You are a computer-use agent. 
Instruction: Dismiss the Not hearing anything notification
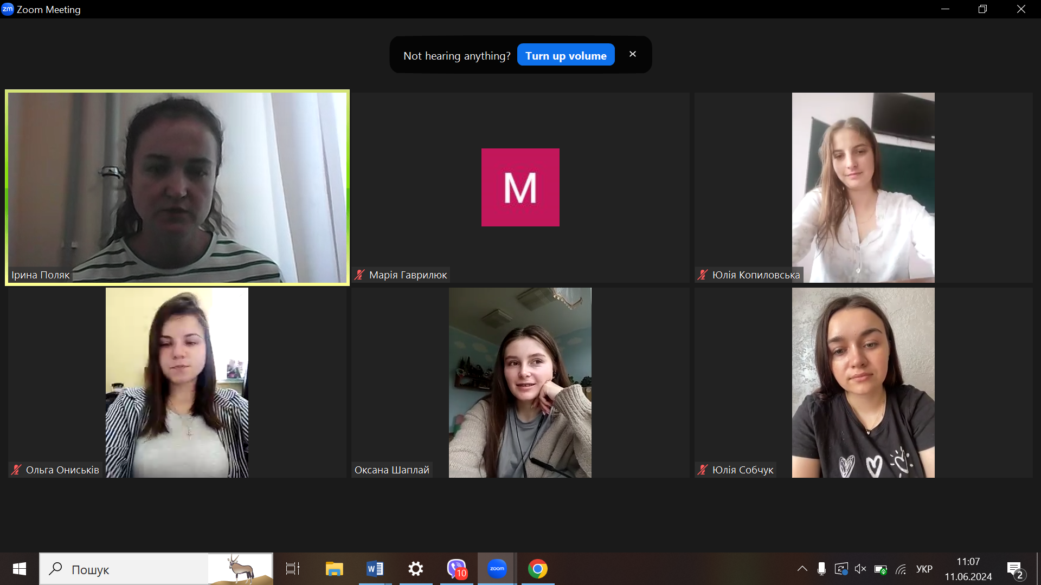click(632, 54)
